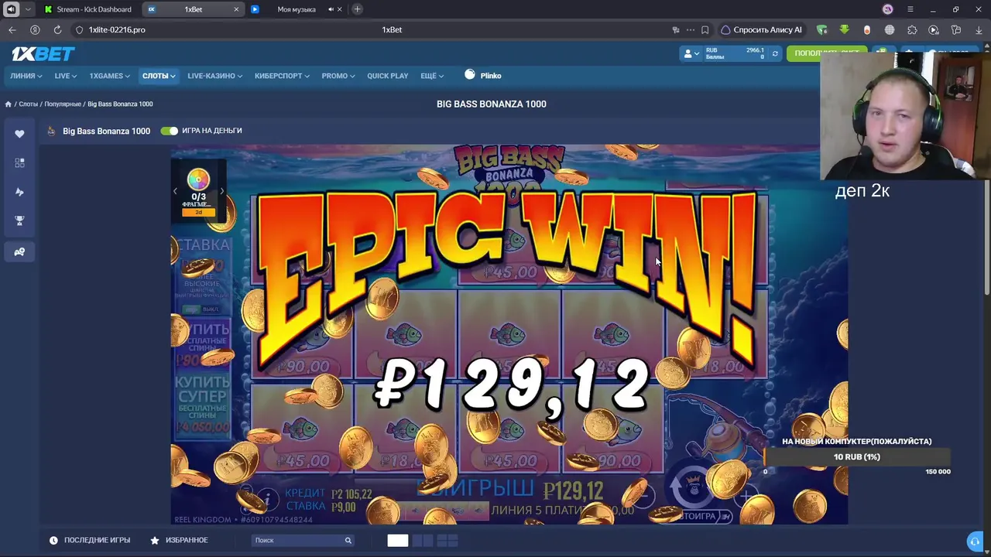991x557 pixels.
Task: Go to Популярные in the breadcrumbs
Action: coord(63,104)
